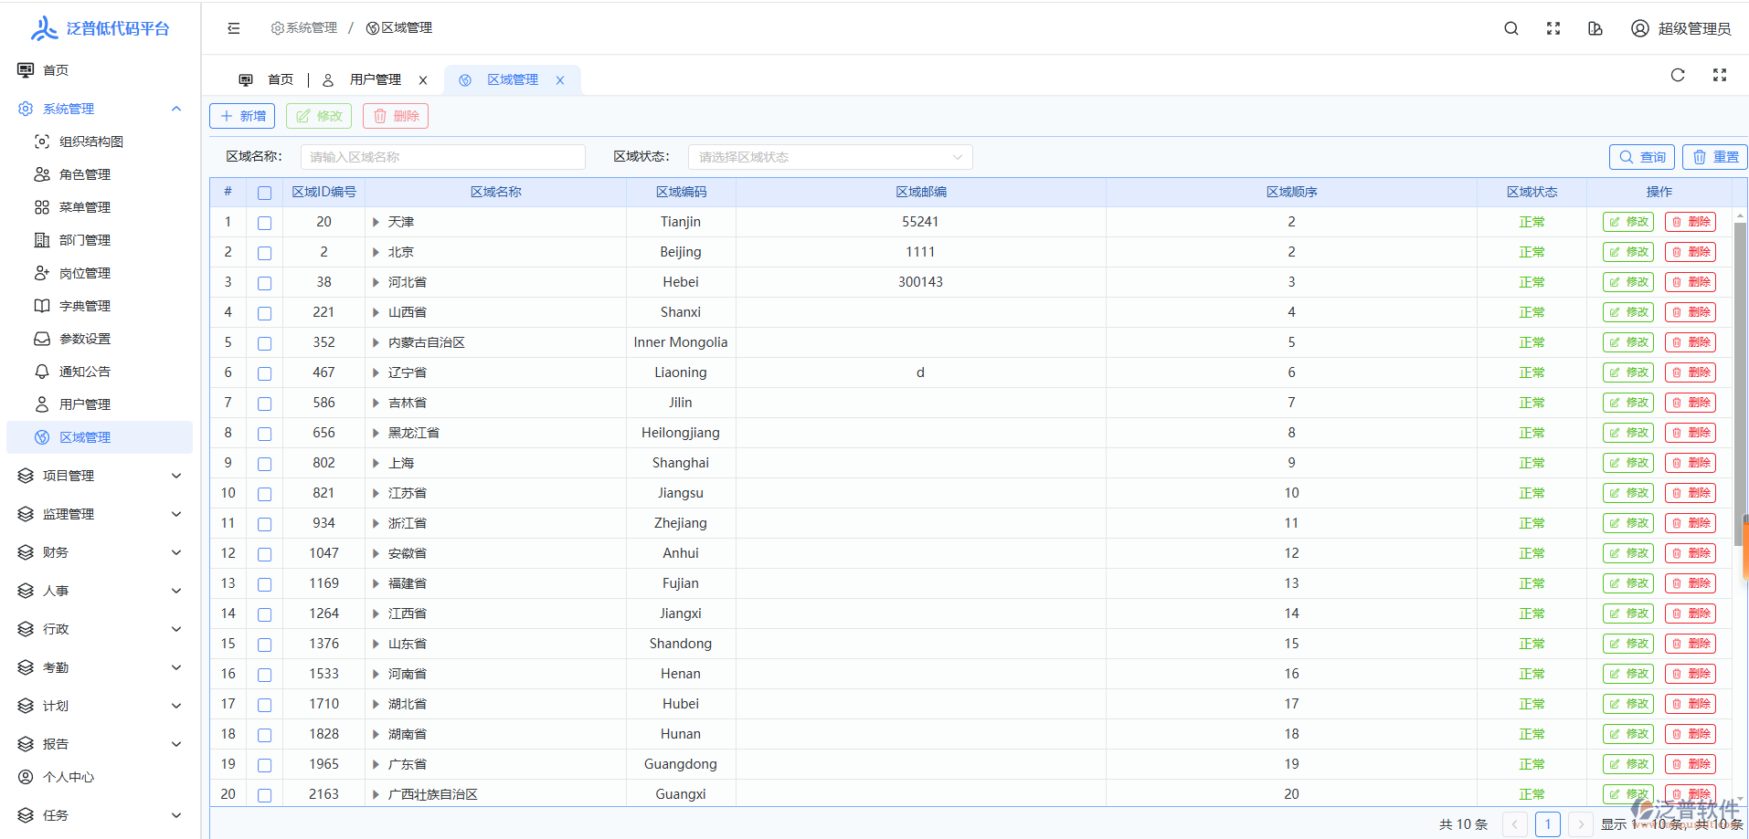Open the theme layout icon in header
The image size is (1749, 839).
coord(1595,28)
